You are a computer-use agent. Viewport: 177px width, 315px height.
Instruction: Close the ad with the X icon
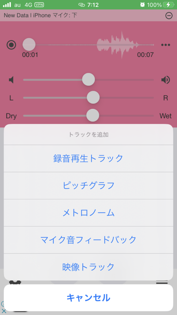4,311
